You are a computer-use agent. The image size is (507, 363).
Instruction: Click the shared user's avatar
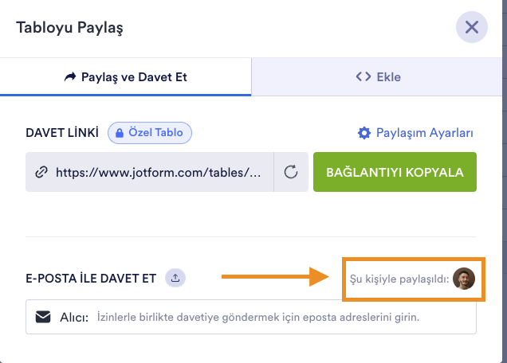tap(463, 279)
